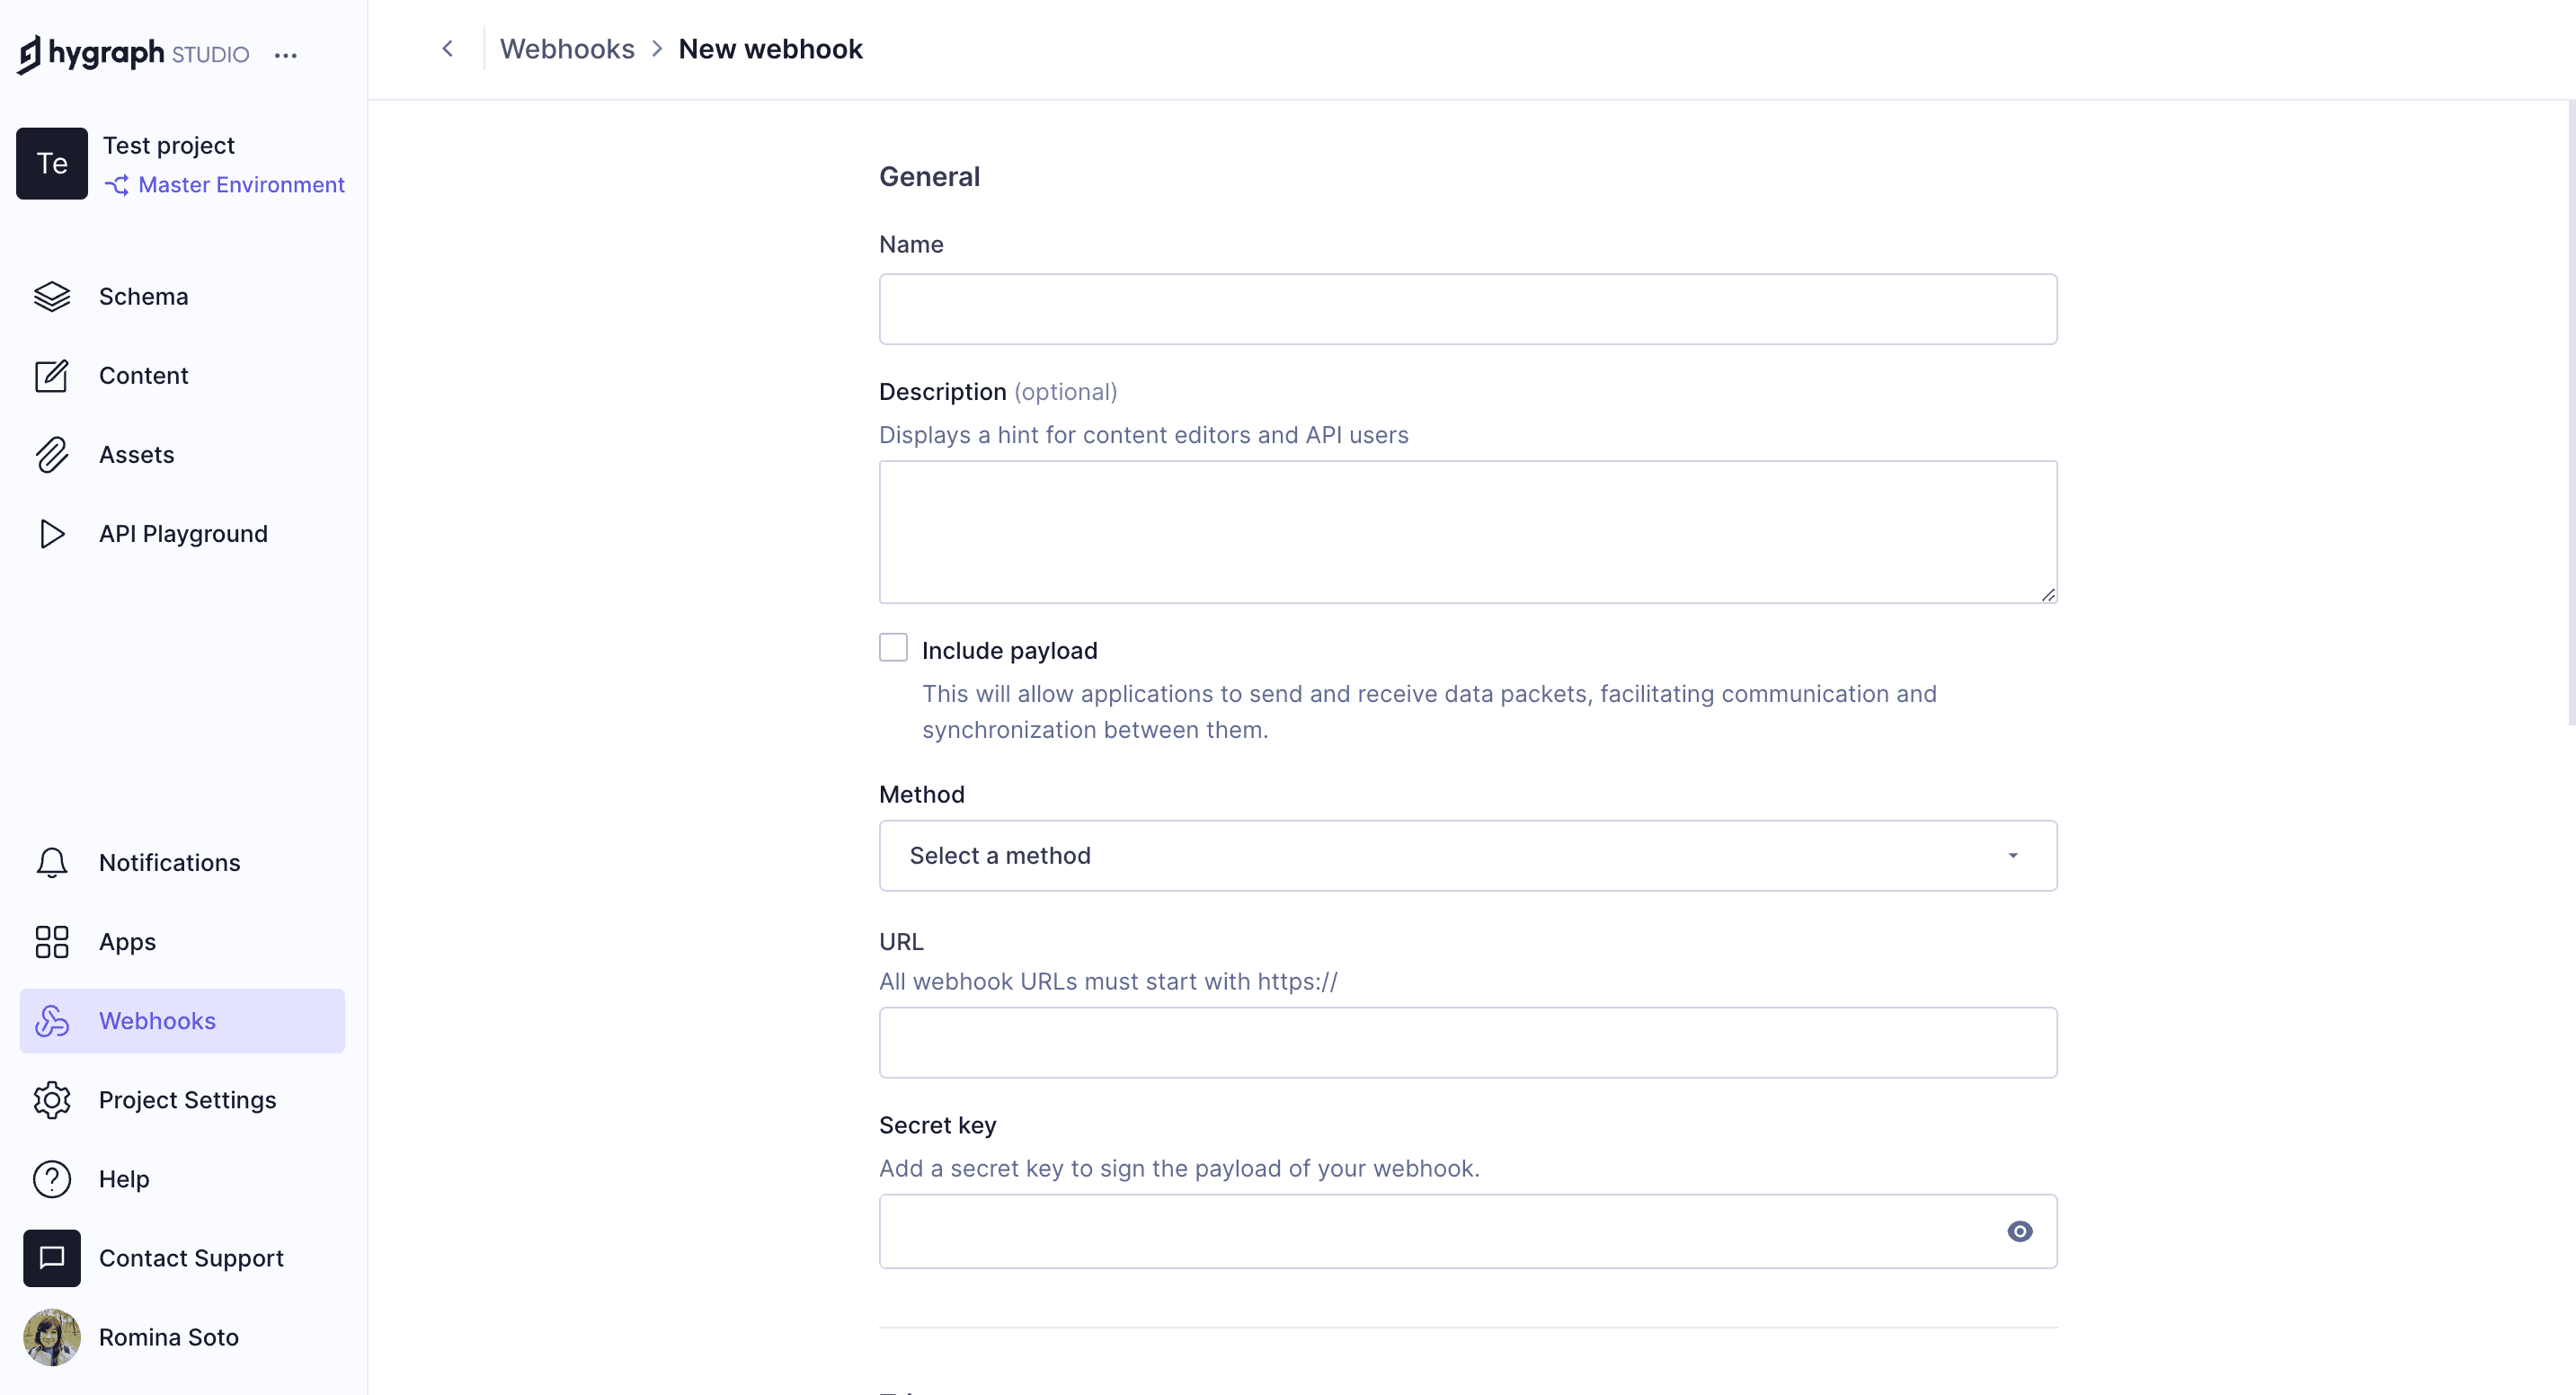Click the Webhooks breadcrumb link
The height and width of the screenshot is (1395, 2576).
[567, 48]
